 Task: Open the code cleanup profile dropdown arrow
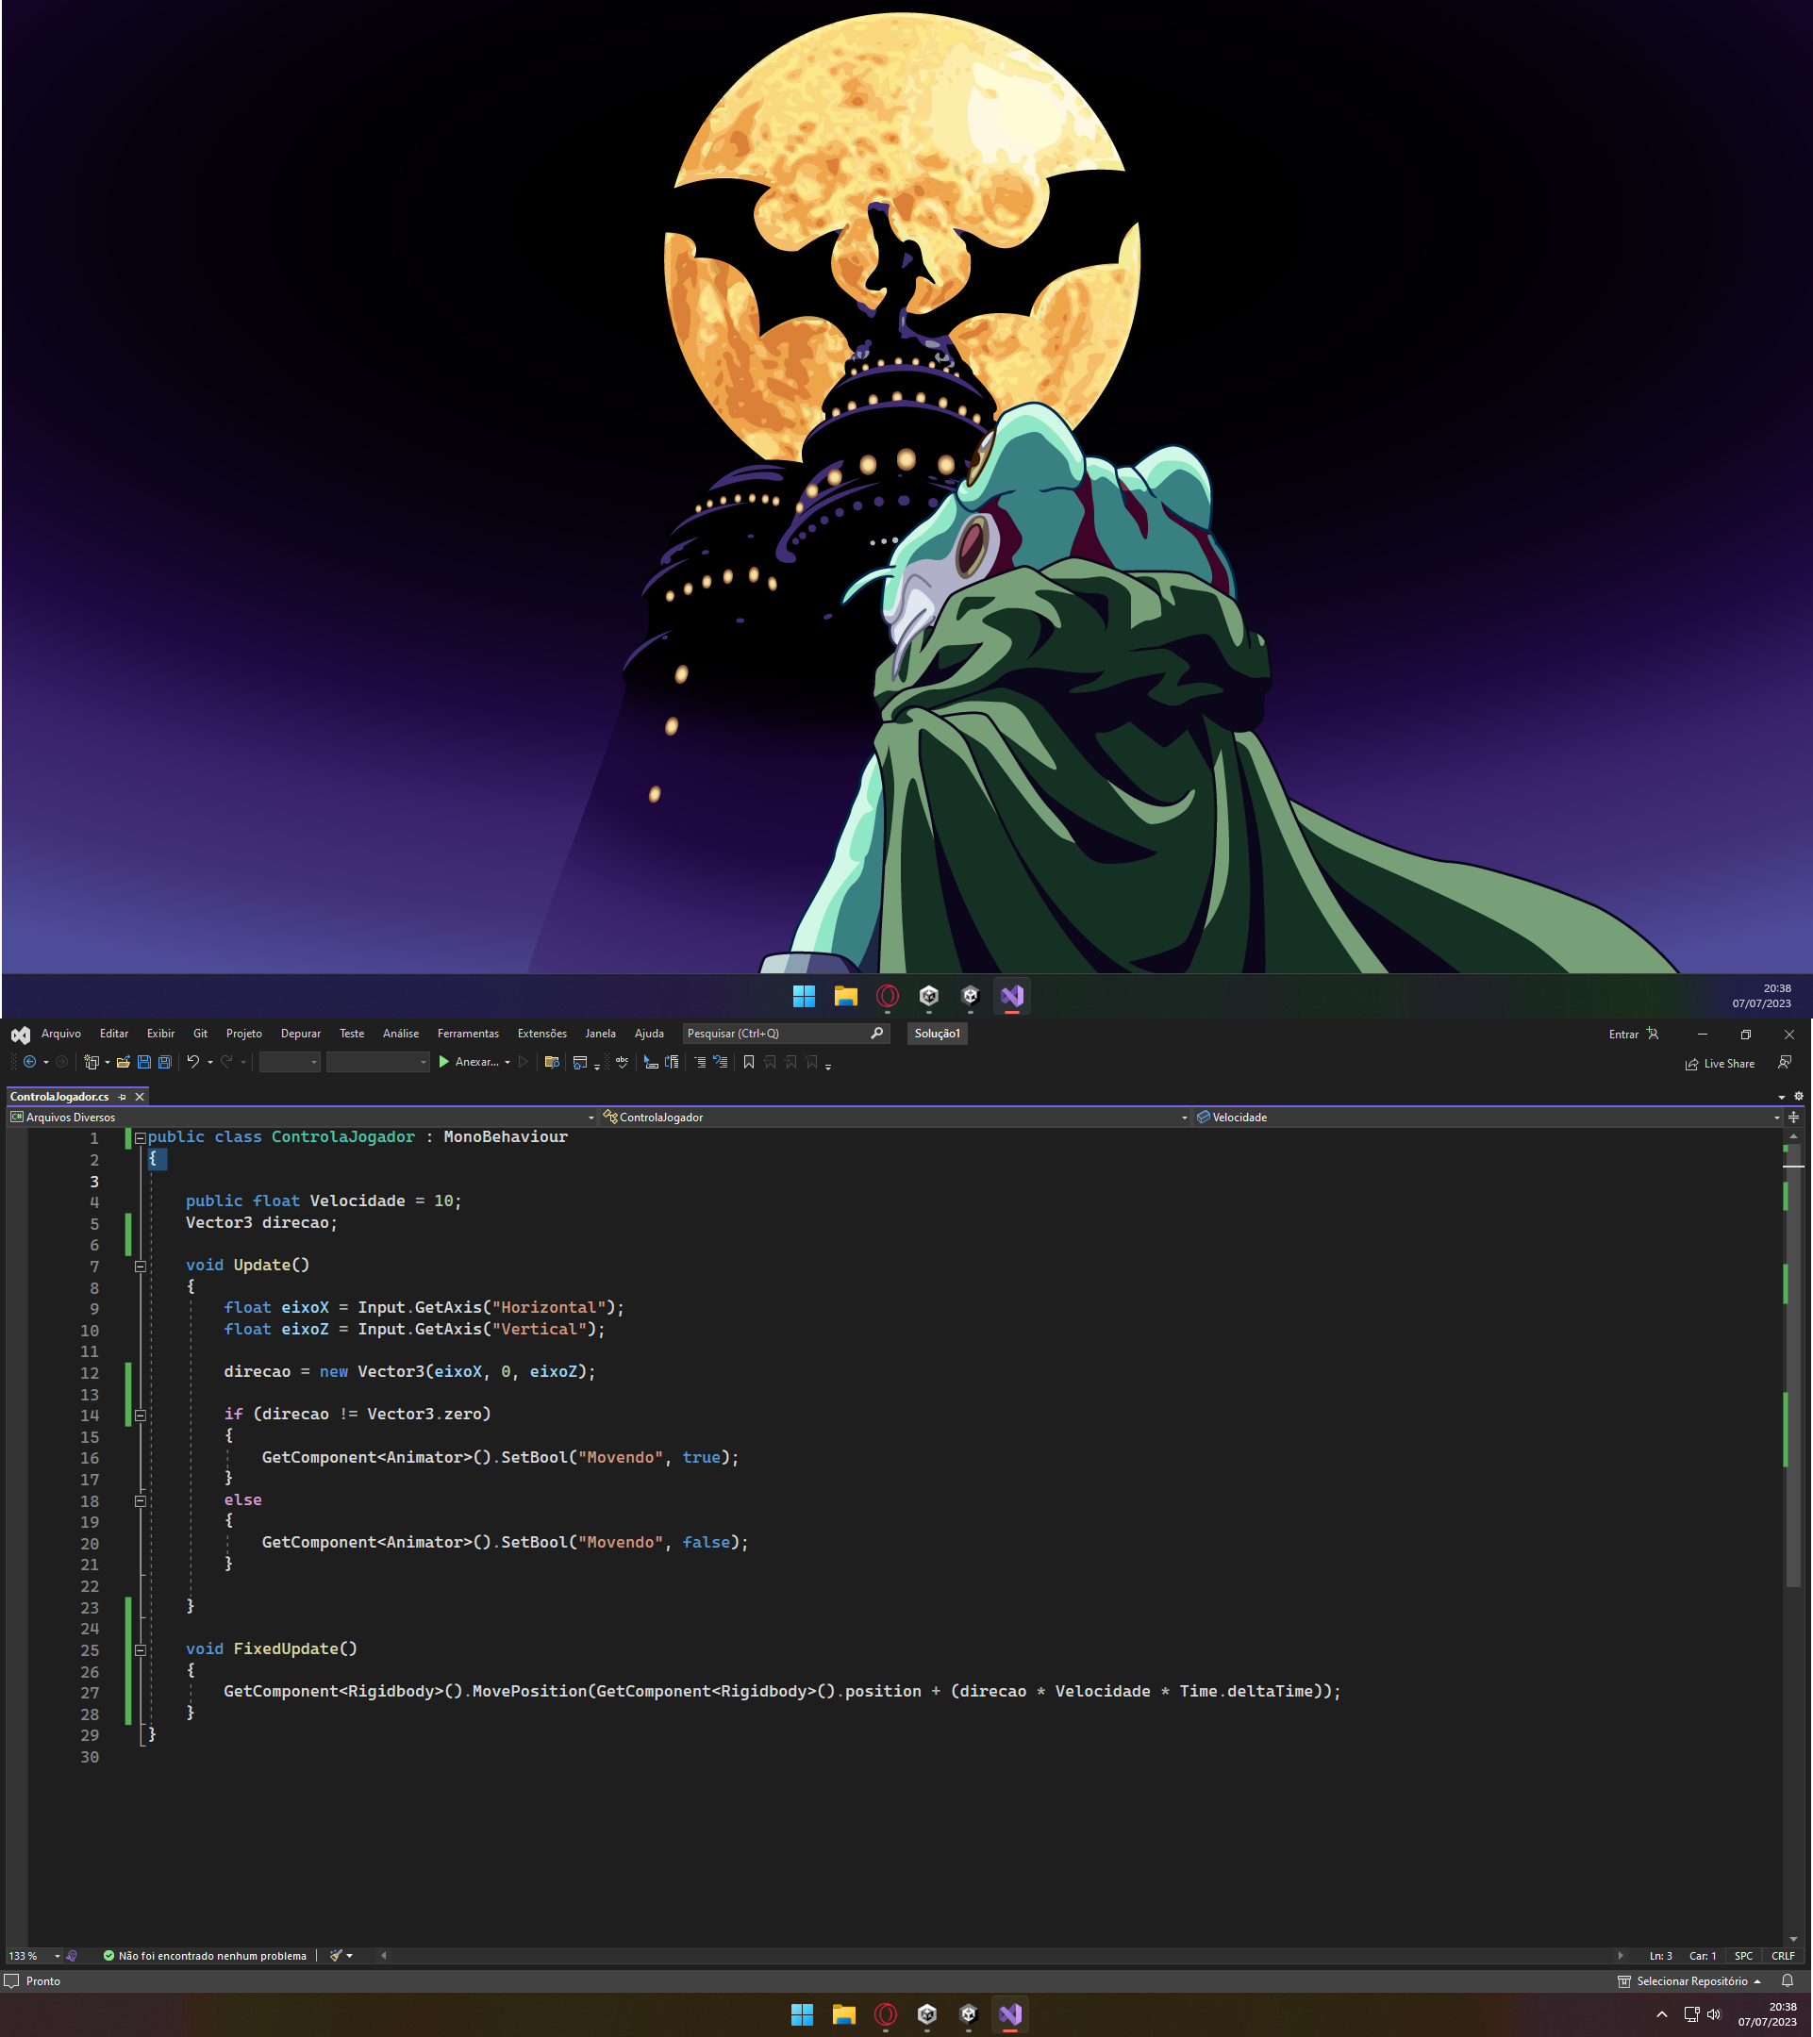tap(350, 1956)
